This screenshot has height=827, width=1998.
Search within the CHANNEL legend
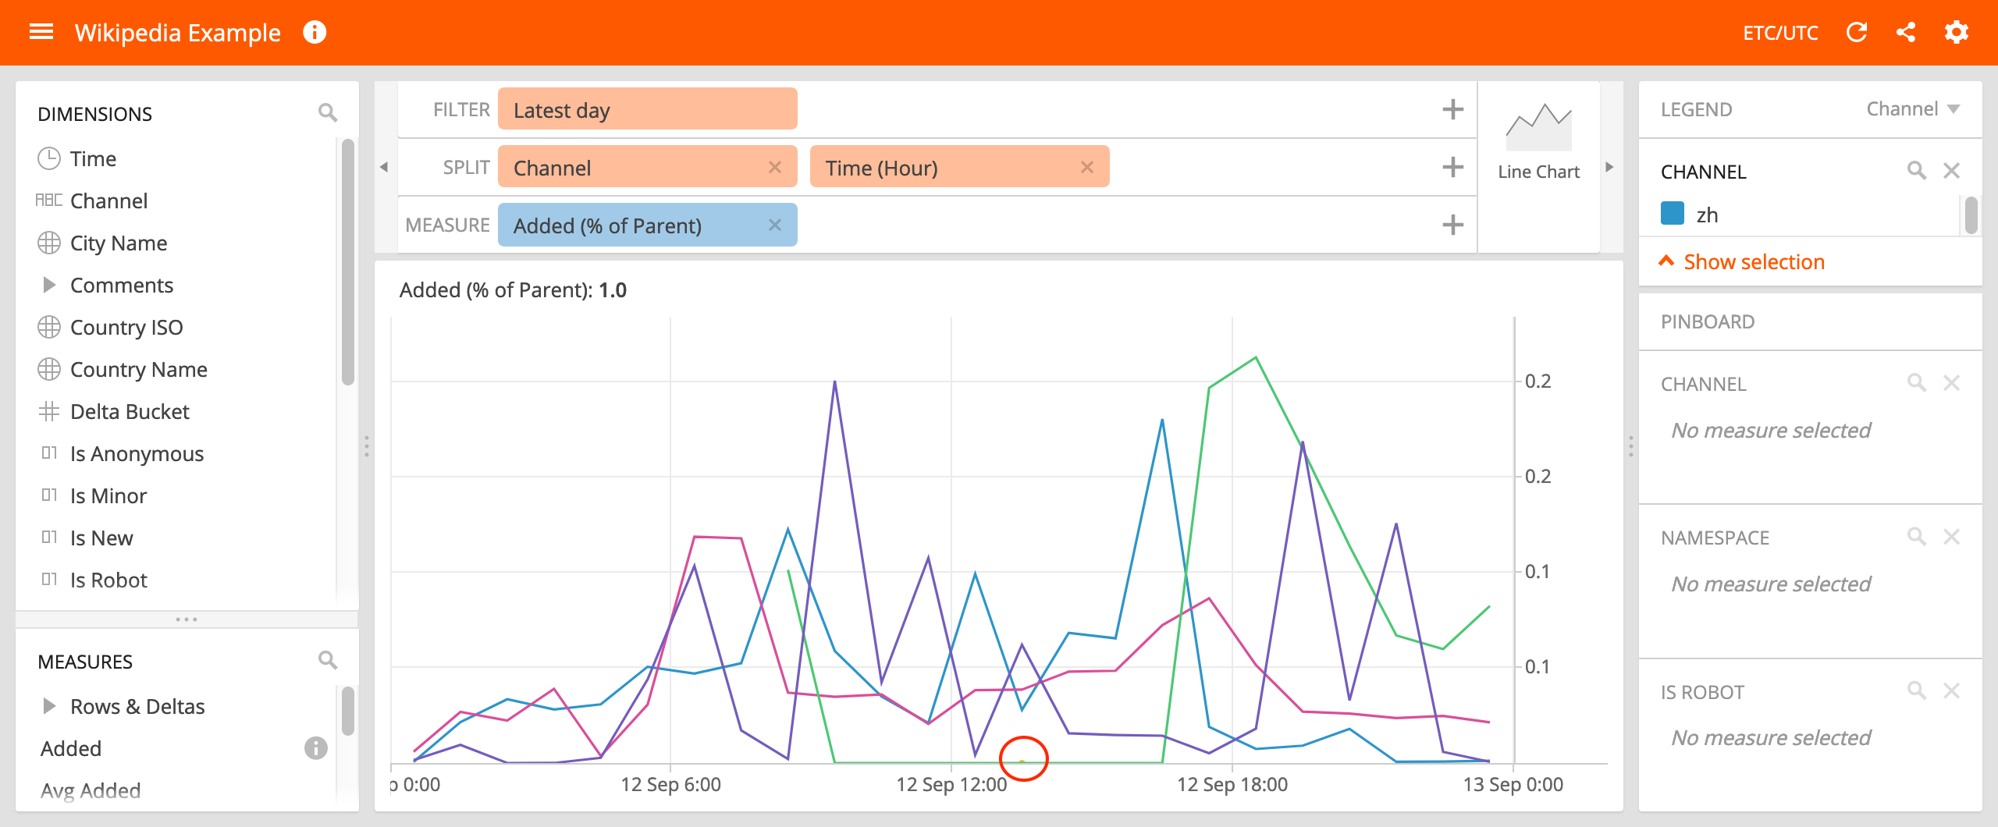1916,170
